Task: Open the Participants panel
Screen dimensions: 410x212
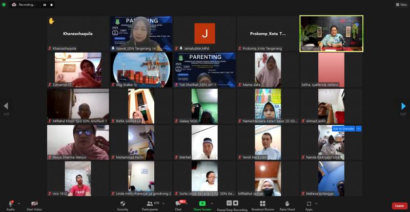Action: point(150,204)
